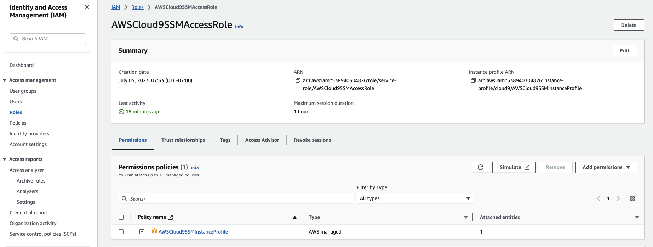Sort by Policy name ascending arrow

point(295,217)
